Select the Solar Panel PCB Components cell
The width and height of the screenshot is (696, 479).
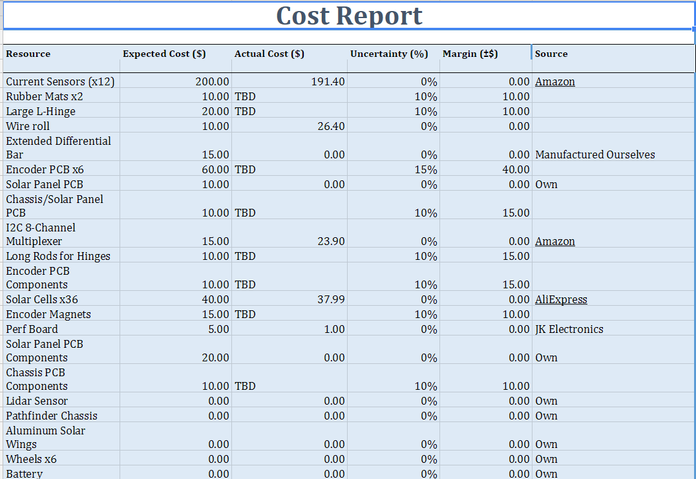(x=61, y=350)
